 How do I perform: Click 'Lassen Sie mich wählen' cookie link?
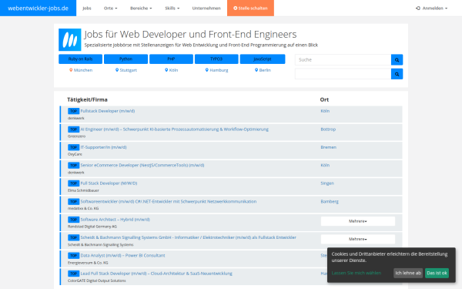pos(357,273)
